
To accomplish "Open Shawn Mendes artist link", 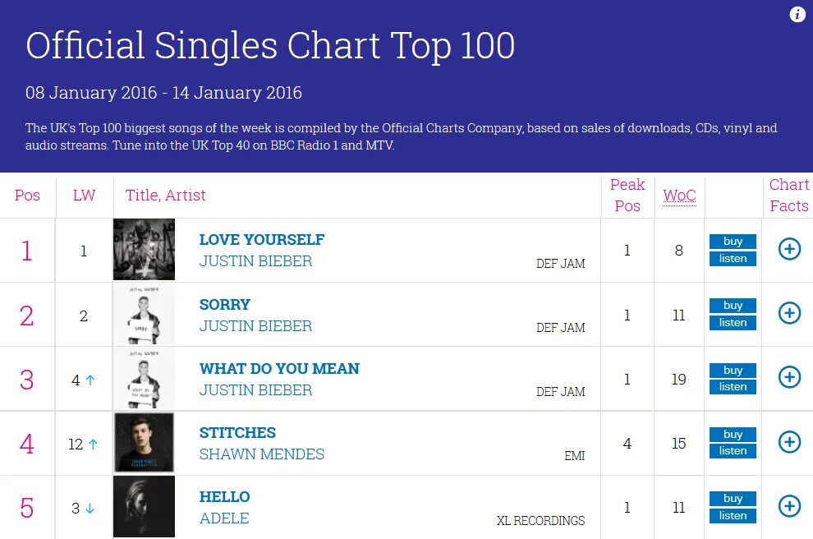I will [x=262, y=454].
